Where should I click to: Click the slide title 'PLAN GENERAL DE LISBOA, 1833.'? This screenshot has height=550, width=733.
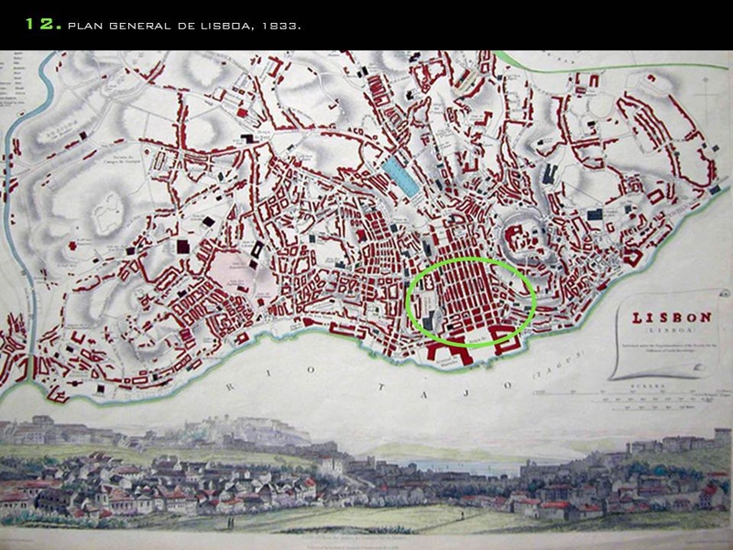(x=184, y=27)
